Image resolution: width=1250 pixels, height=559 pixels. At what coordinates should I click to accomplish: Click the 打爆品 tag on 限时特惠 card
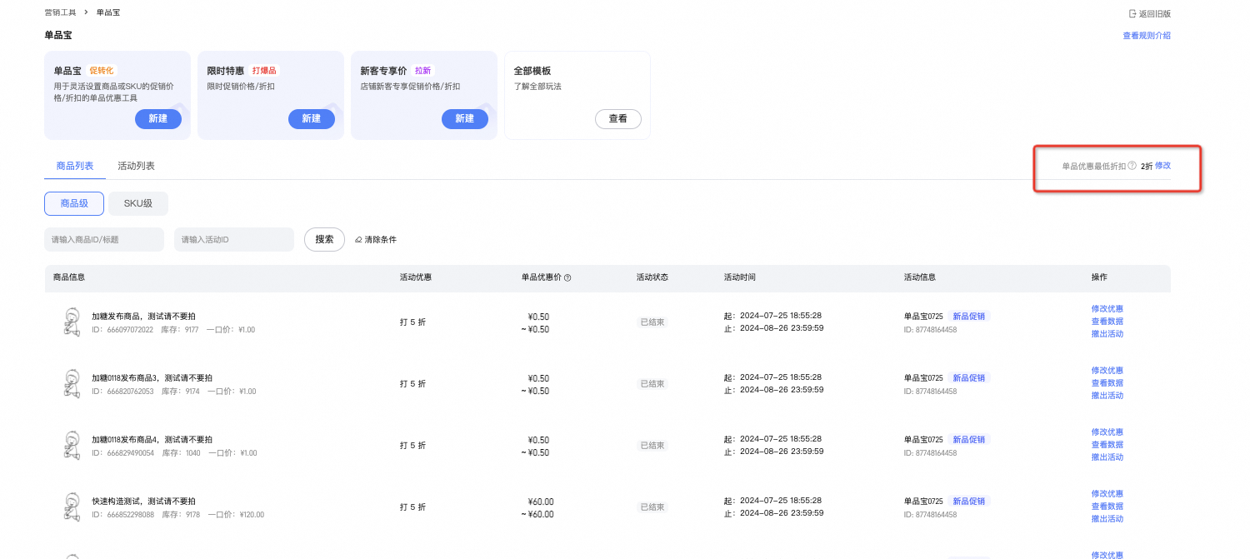pos(264,71)
